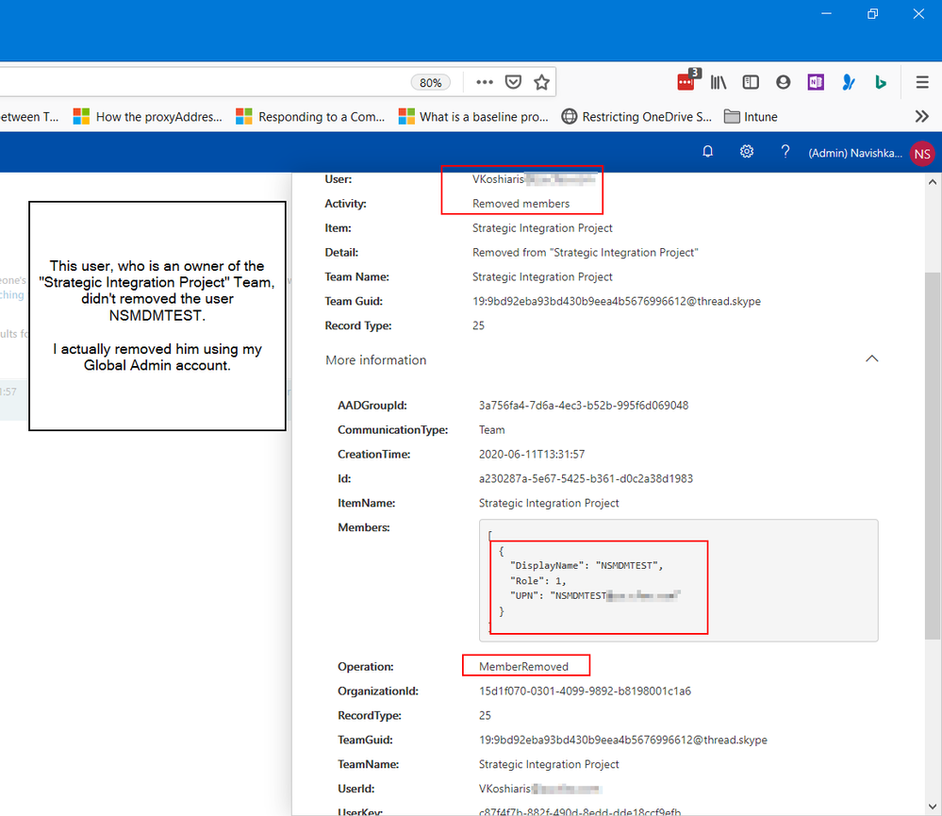The width and height of the screenshot is (942, 816).
Task: Select the MemberRemoved operation value
Action: point(523,666)
